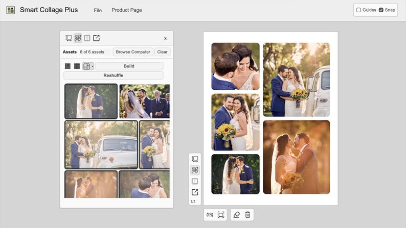Image resolution: width=406 pixels, height=228 pixels.
Task: Select the close-up forehead kiss collage photo
Action: pos(235,66)
